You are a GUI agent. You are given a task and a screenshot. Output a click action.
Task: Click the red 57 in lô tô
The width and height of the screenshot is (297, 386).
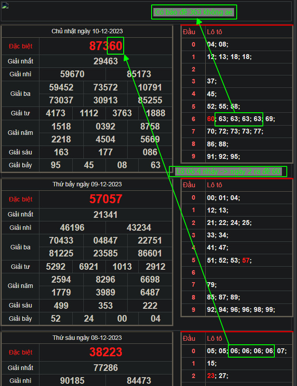247,260
